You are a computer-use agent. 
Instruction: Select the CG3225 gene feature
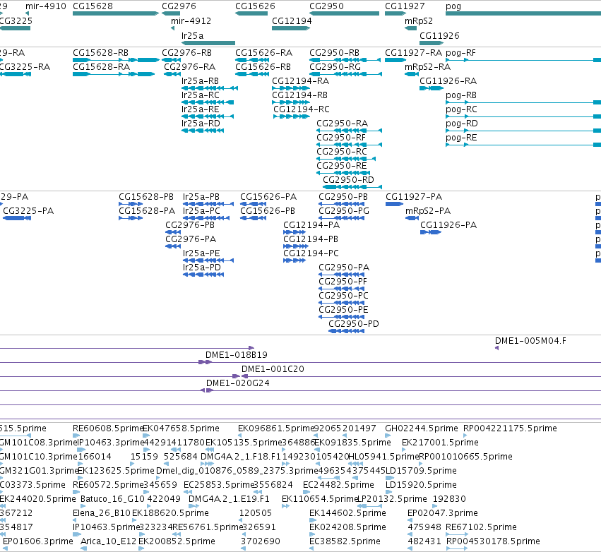[x=15, y=28]
